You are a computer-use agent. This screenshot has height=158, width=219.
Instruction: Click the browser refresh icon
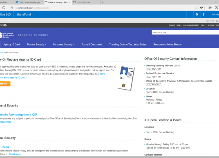point(4,8)
